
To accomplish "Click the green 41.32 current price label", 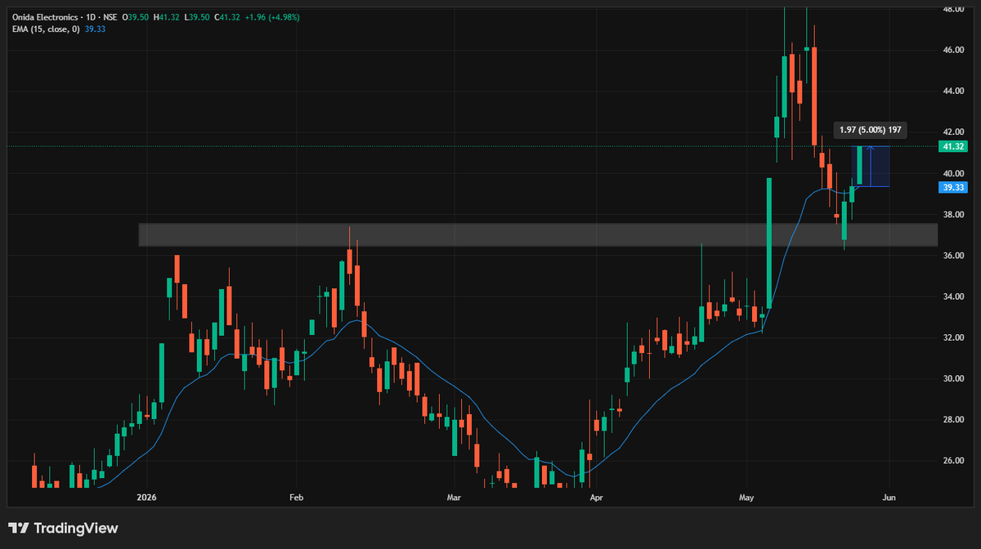I will pos(953,146).
